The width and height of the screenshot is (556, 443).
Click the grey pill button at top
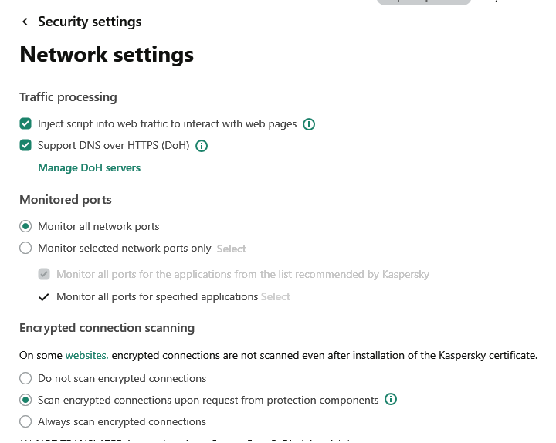[x=424, y=2]
